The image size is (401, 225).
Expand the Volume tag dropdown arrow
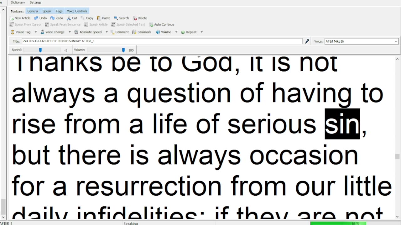[x=176, y=32]
